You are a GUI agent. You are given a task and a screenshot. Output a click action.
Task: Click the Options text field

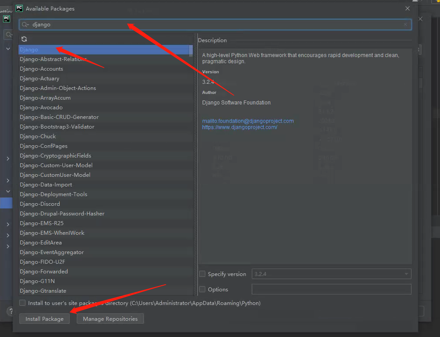pos(331,289)
